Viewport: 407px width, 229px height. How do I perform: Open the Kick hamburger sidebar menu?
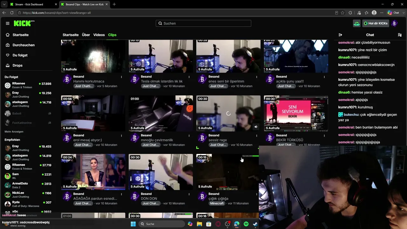[x=8, y=23]
